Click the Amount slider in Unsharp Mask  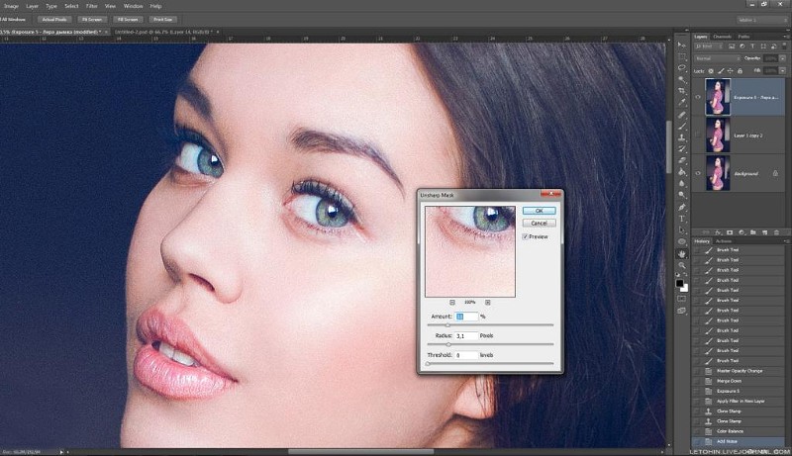(x=447, y=324)
